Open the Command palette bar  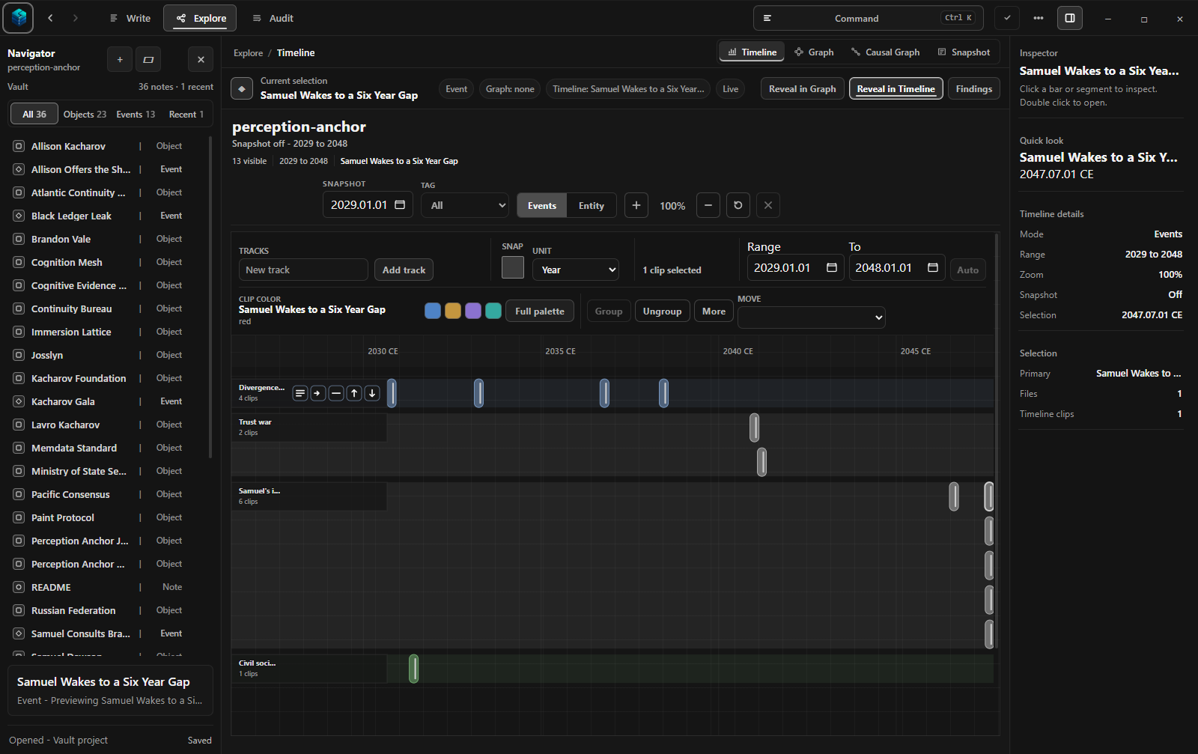869,18
